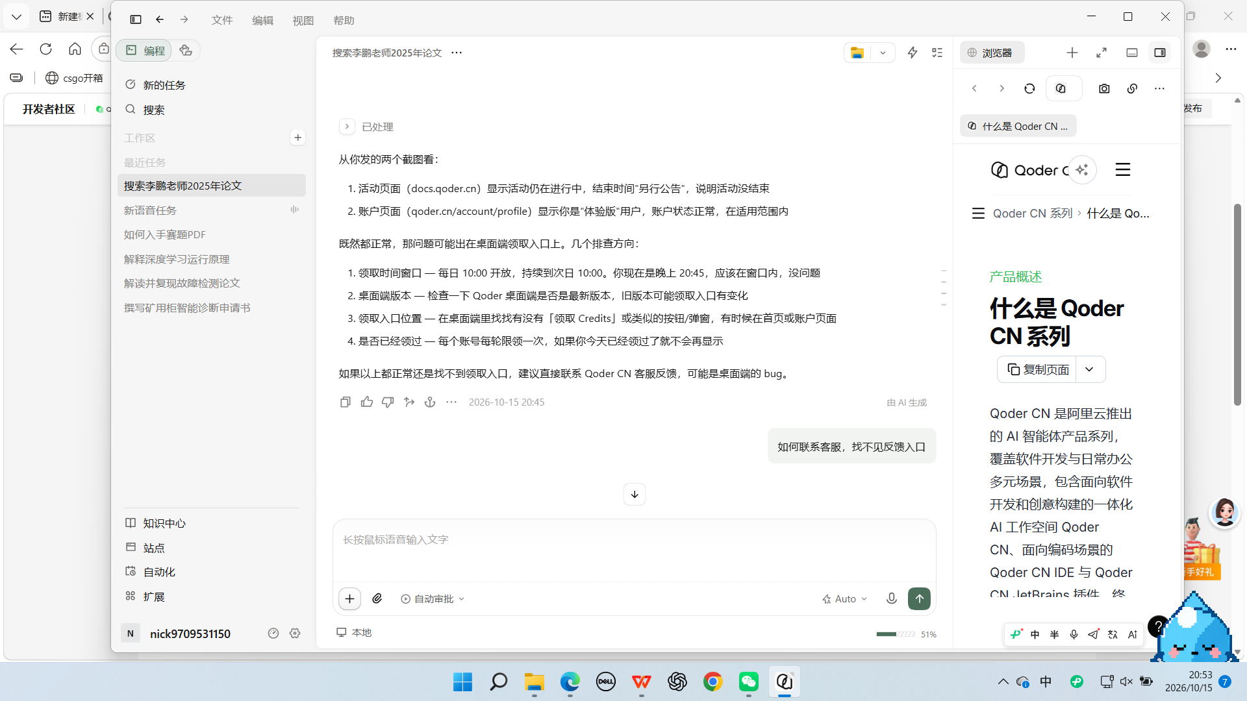Screen dimensions: 1247x701
Task: Go back with the arrow next to the sidebar toggle
Action: 160,19
